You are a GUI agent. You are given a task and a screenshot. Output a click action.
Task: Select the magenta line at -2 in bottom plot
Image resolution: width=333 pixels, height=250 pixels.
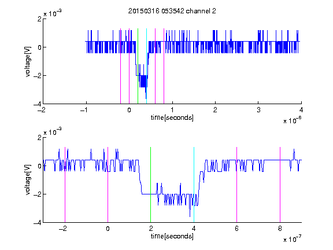(65, 185)
